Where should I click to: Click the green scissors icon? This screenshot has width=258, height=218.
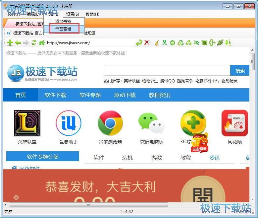pyautogui.click(x=164, y=42)
